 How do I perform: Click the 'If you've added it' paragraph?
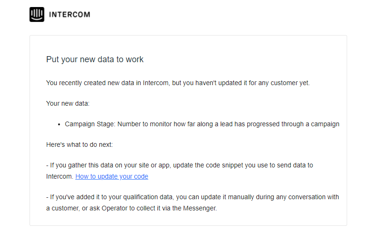pos(193,202)
